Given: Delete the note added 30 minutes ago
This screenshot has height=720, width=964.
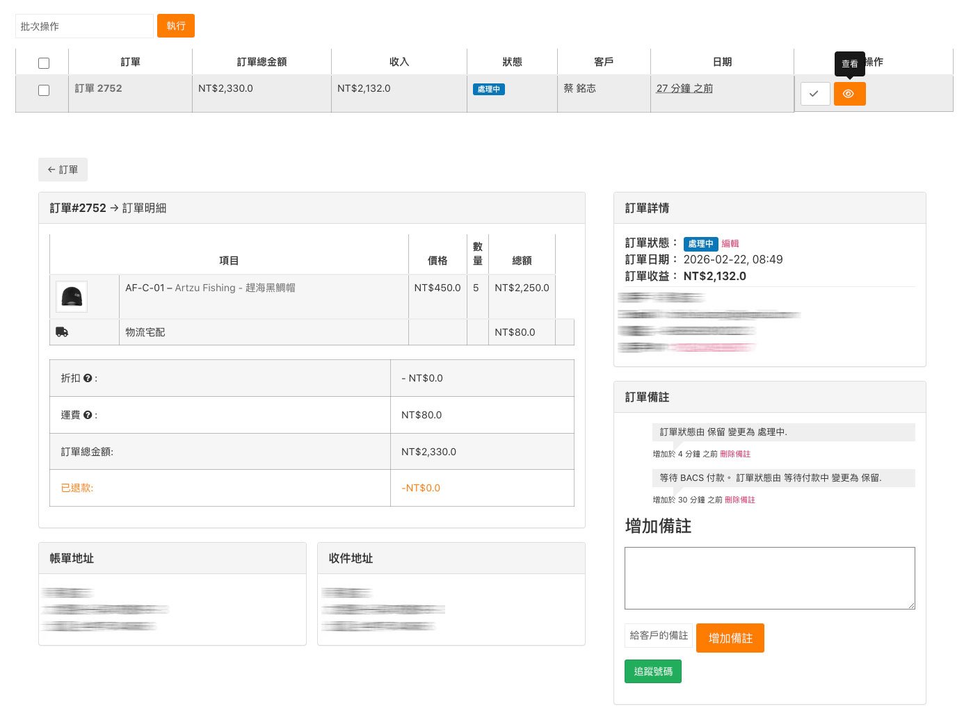Looking at the screenshot, I should point(739,500).
